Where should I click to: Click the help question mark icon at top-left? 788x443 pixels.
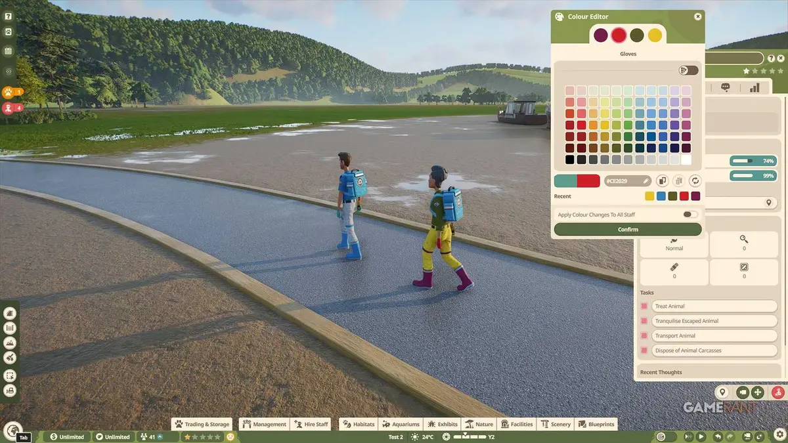pyautogui.click(x=9, y=16)
